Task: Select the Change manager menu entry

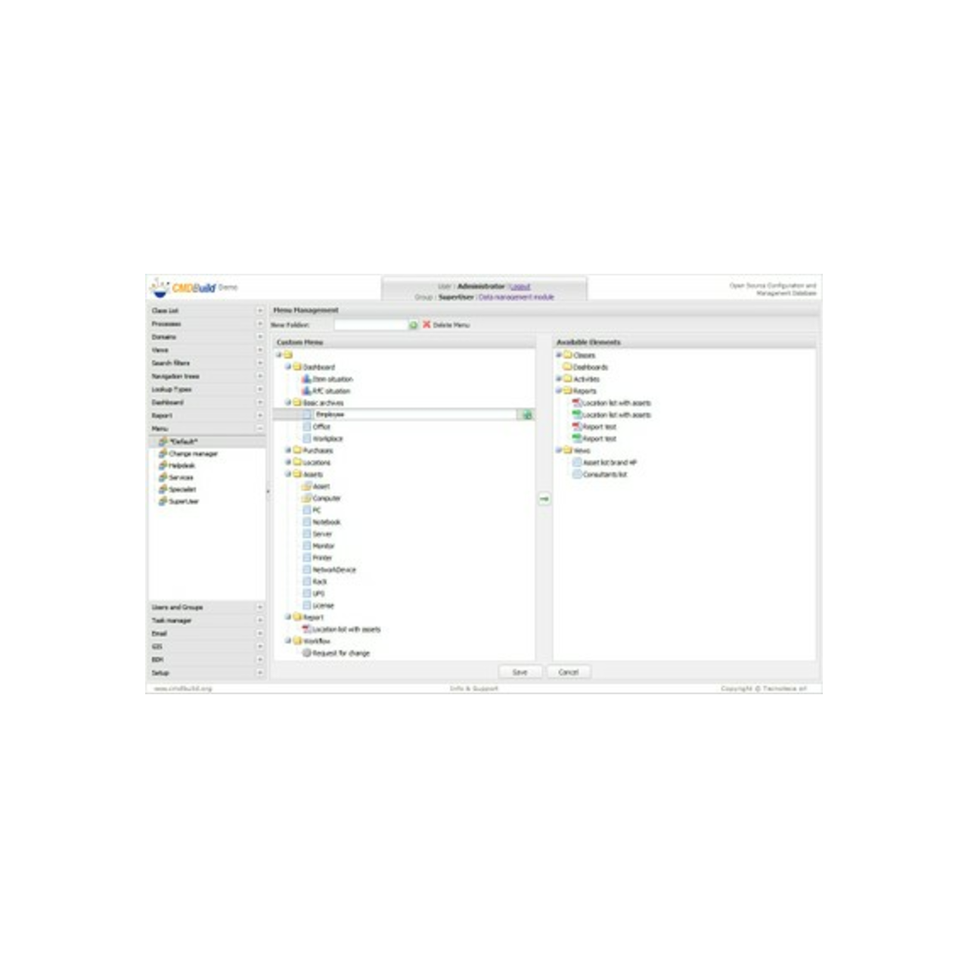Action: [x=194, y=454]
